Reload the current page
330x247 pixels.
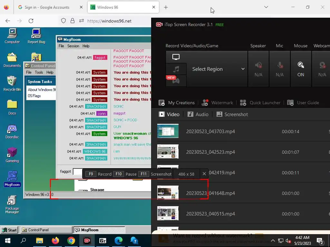(x=31, y=21)
